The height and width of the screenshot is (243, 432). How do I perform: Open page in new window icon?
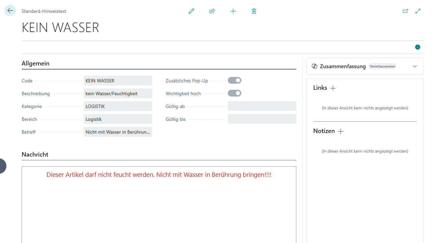[x=405, y=11]
